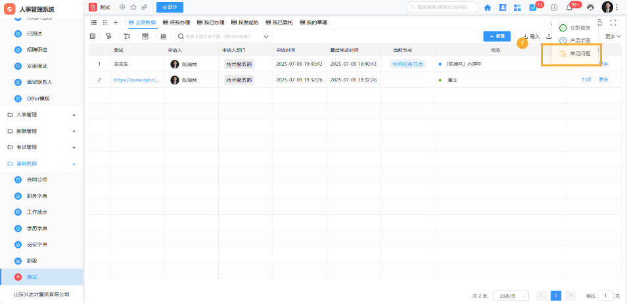Image resolution: width=627 pixels, height=303 pixels.
Task: Collapse the 基础数据 folder
Action: click(41, 164)
